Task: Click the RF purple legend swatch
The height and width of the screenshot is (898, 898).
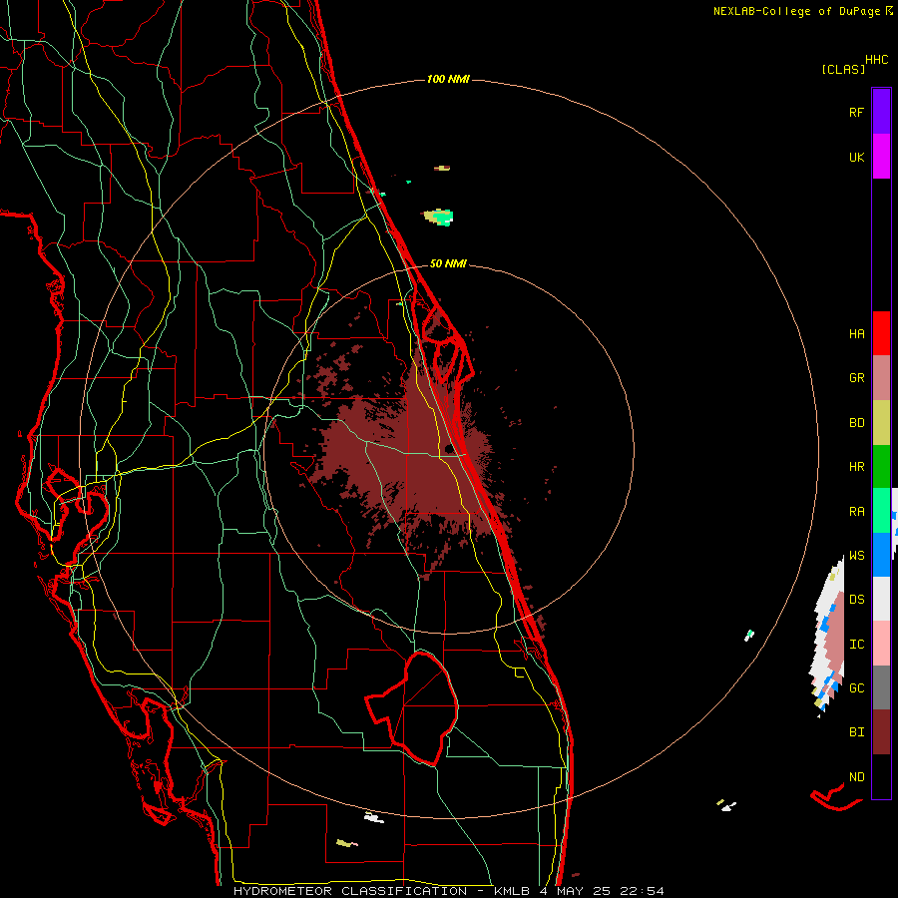Action: [881, 112]
